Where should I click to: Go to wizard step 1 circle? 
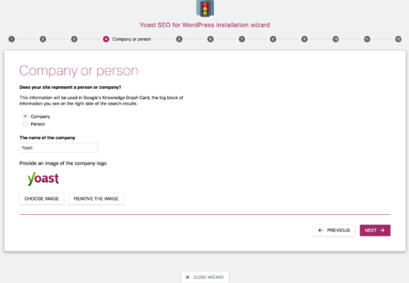(x=12, y=39)
